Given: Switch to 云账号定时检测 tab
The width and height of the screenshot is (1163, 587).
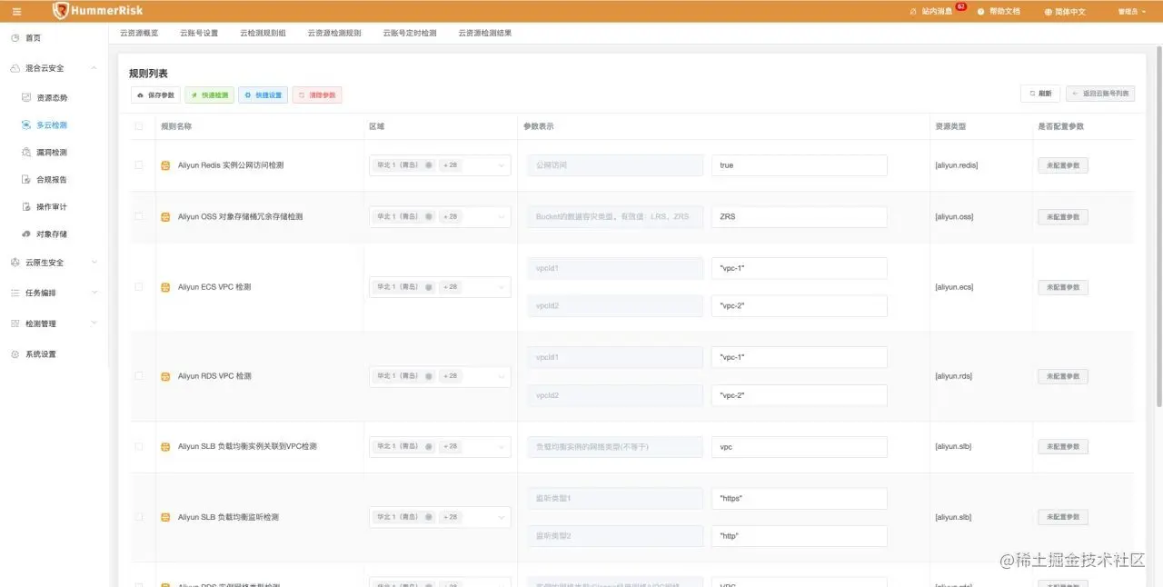Looking at the screenshot, I should 410,33.
